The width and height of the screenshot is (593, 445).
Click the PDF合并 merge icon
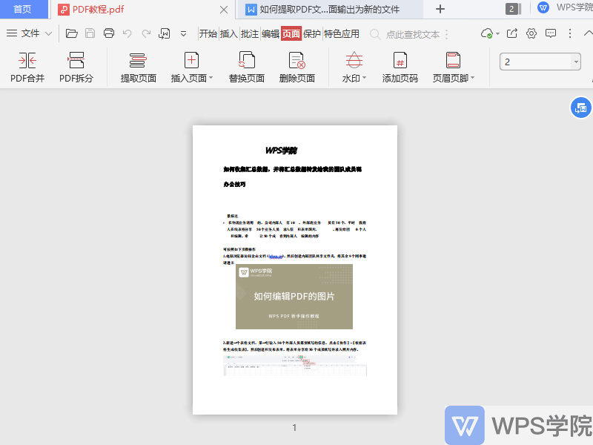27,61
